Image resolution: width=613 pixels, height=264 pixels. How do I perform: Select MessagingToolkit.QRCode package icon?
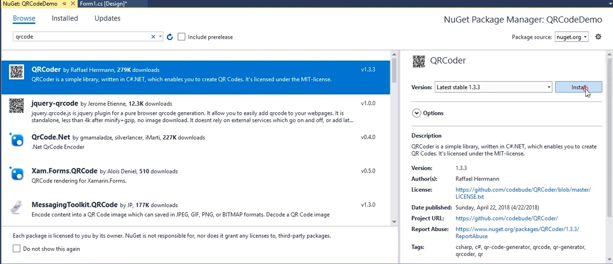17,207
